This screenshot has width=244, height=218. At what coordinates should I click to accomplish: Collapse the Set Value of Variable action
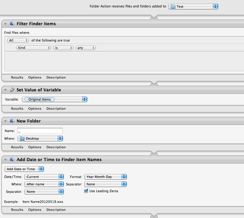(x=5, y=90)
